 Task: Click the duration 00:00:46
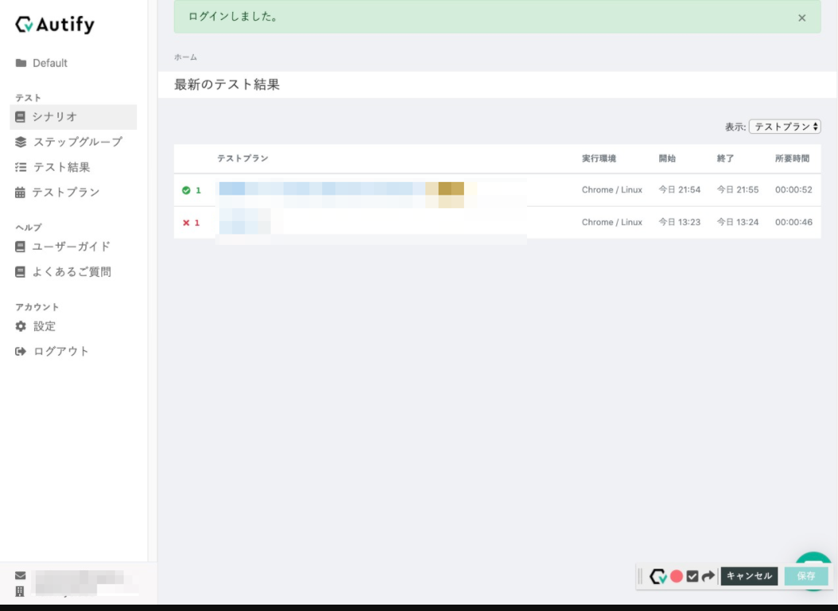point(793,222)
